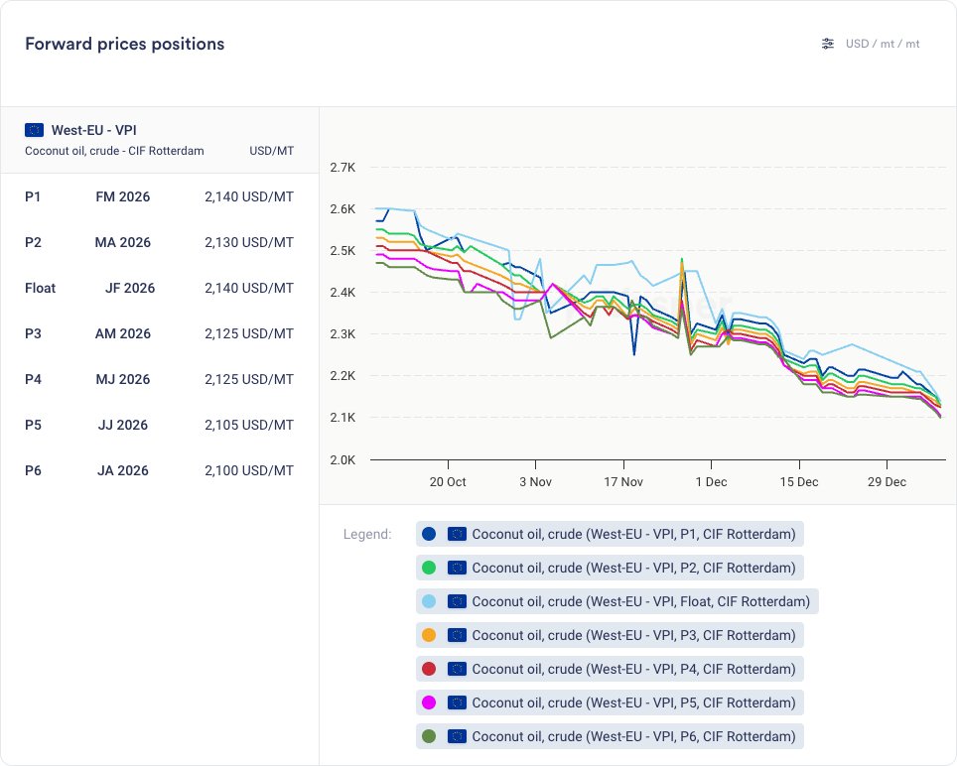This screenshot has height=766, width=957.
Task: Toggle the P1 series in the legend
Action: 633,534
